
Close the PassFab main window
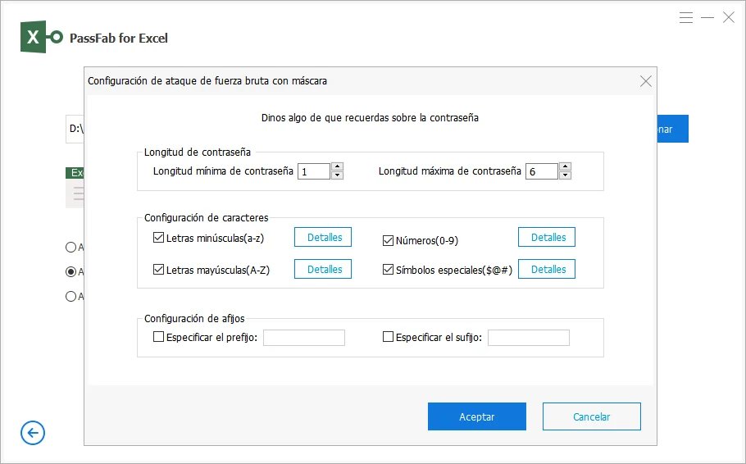click(x=729, y=17)
